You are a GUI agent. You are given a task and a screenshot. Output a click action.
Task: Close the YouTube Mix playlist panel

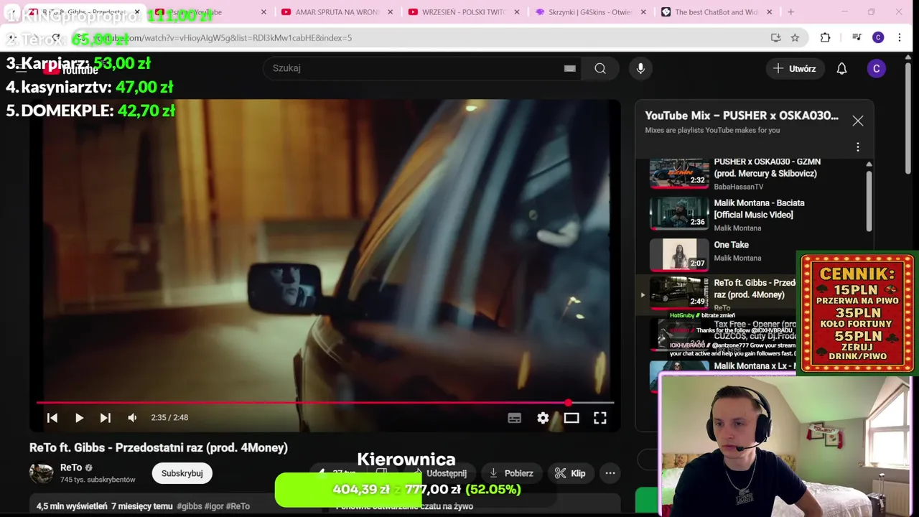pos(858,121)
